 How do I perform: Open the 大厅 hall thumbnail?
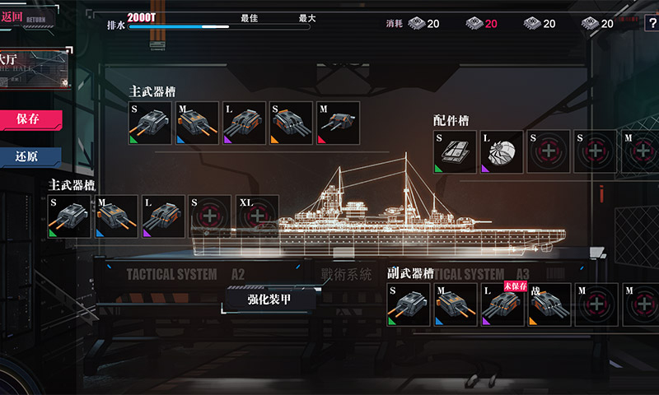(x=35, y=69)
